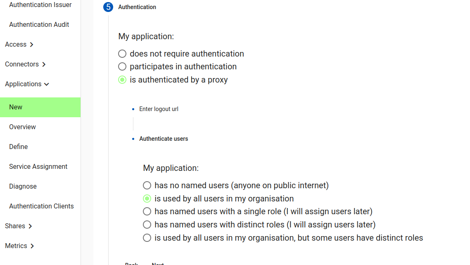Open Applications Overview in sidebar

pos(22,127)
